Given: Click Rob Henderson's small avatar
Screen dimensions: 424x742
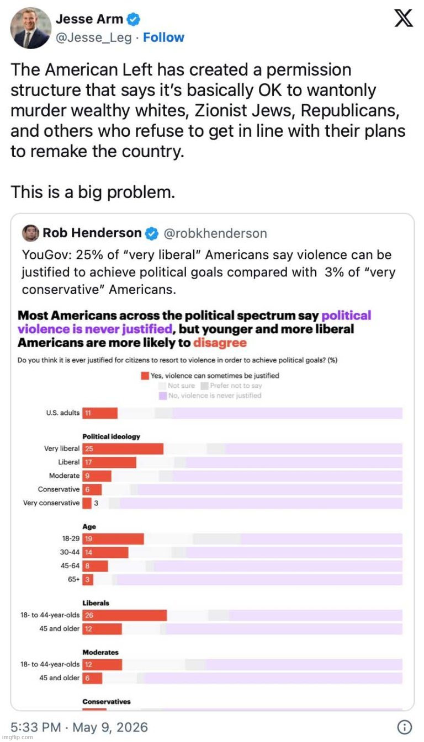Looking at the screenshot, I should (30, 233).
